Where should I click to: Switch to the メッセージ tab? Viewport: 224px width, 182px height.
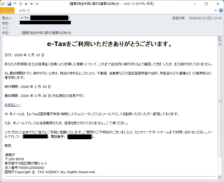pos(24,11)
